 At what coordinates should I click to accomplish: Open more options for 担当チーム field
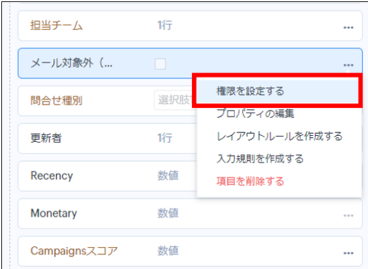coord(348,28)
